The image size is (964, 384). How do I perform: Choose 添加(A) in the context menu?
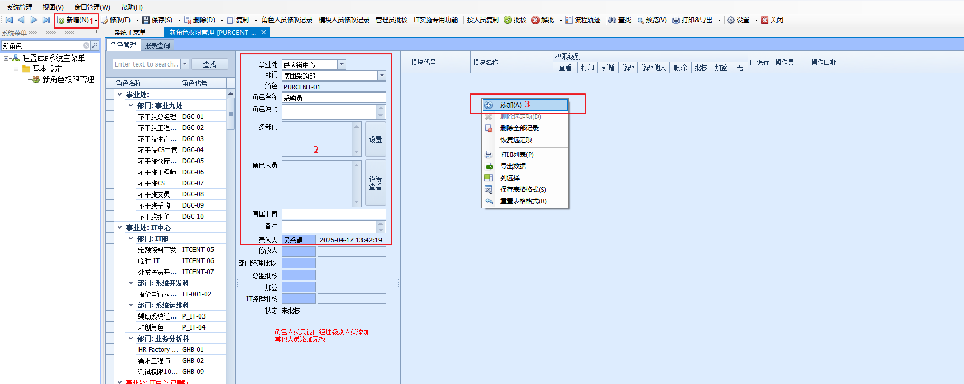click(x=525, y=105)
